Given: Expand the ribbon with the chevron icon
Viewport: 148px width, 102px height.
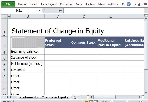Looking at the screenshot, I should pyautogui.click(x=123, y=4).
